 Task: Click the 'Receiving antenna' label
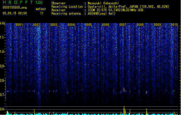[66, 14]
